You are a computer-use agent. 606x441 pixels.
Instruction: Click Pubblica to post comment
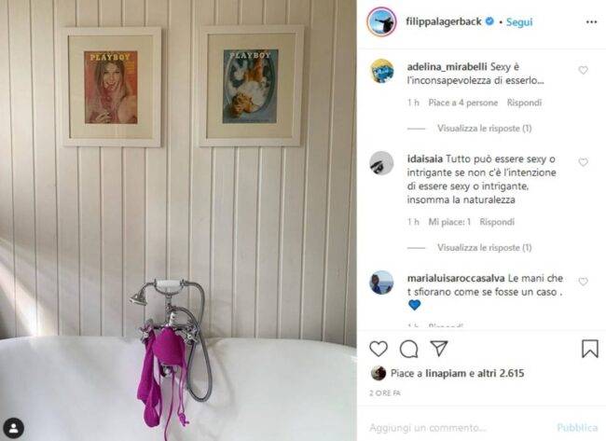click(577, 427)
